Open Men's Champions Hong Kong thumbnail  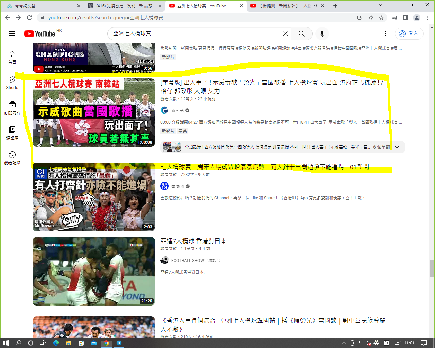(94, 58)
